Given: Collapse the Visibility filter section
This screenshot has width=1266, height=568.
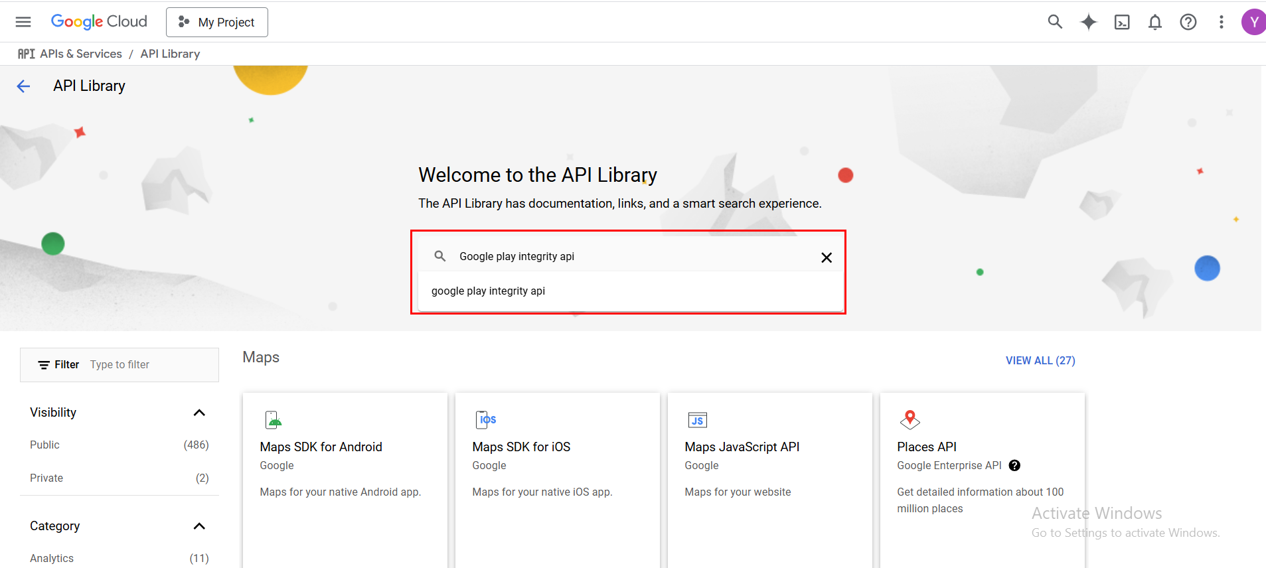Looking at the screenshot, I should click(198, 413).
